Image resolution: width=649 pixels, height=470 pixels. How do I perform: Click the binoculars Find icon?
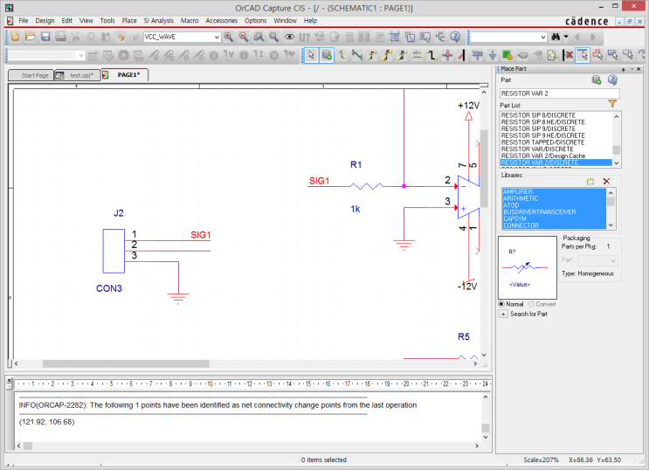[x=556, y=37]
